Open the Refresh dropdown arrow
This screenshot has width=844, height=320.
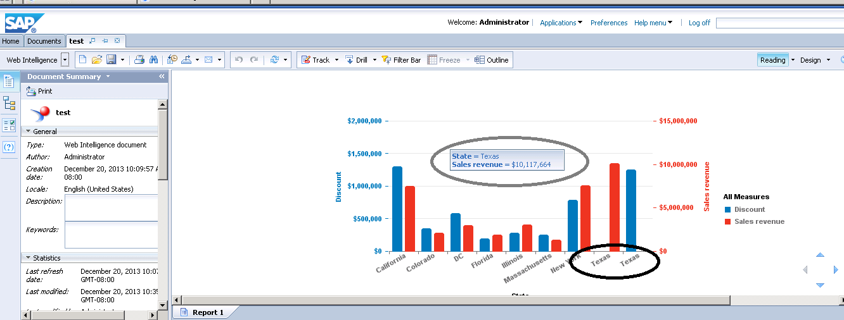(x=286, y=61)
